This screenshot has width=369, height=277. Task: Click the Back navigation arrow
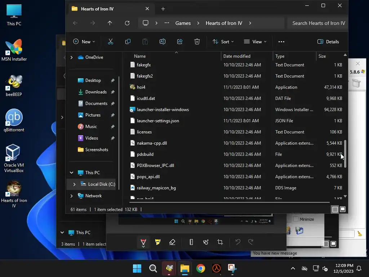75,23
